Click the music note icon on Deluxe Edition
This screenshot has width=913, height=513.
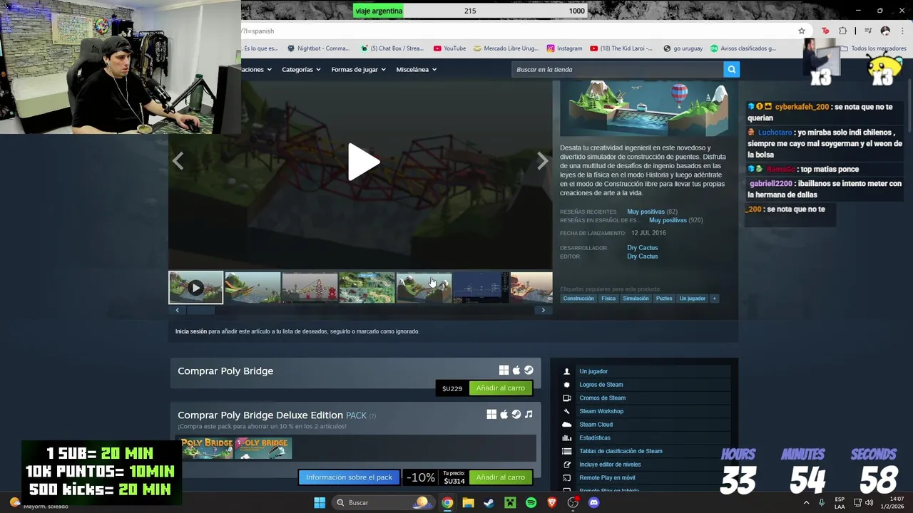tap(529, 414)
